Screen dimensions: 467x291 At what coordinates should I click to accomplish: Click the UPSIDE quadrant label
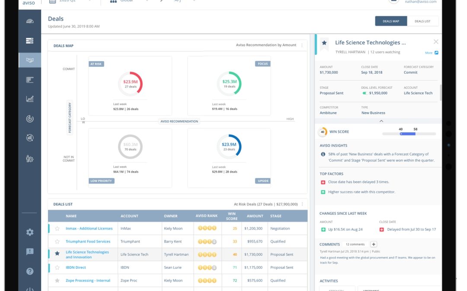pos(263,181)
